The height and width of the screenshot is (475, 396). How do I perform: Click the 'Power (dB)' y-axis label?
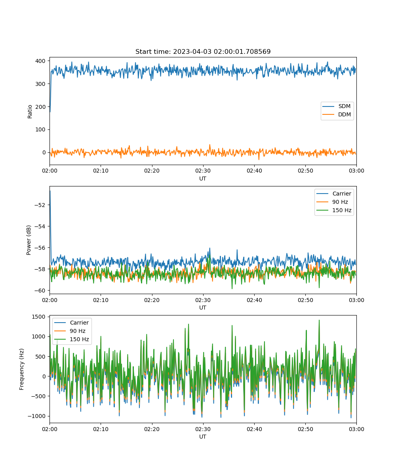pyautogui.click(x=29, y=240)
